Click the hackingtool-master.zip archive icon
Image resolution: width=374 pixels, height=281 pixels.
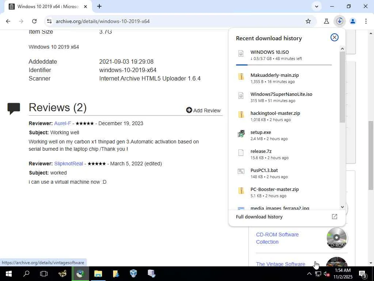[241, 115]
